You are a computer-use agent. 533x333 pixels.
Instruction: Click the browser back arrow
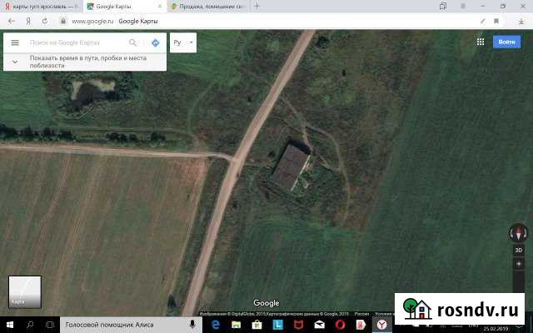coord(10,19)
